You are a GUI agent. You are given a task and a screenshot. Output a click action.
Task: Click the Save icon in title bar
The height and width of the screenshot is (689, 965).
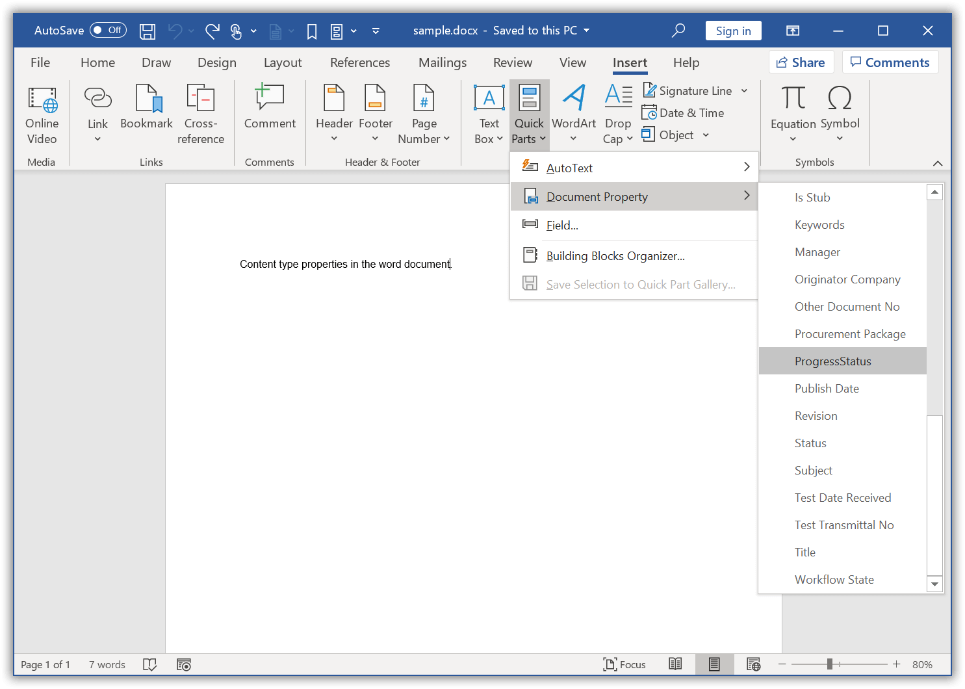148,31
